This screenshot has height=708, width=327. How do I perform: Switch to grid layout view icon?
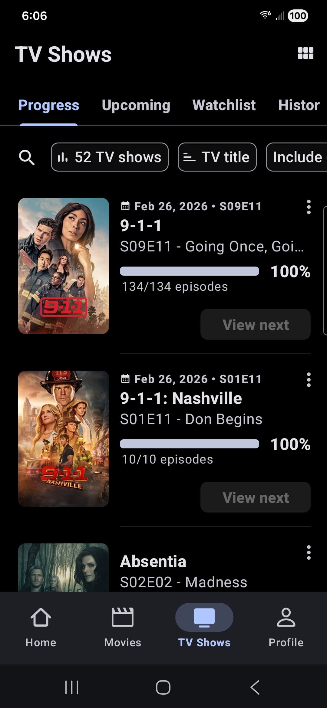(x=306, y=53)
